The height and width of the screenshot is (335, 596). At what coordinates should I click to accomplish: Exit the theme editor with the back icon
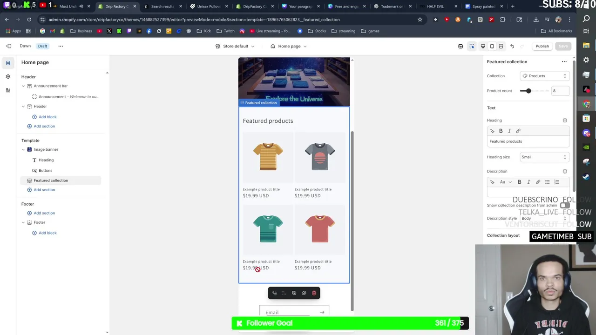point(8,46)
